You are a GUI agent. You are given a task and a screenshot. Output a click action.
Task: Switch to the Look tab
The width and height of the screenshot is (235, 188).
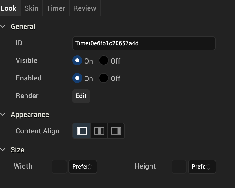coord(8,8)
